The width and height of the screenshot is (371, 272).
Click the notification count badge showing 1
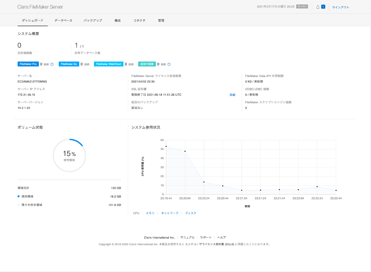pos(323,7)
